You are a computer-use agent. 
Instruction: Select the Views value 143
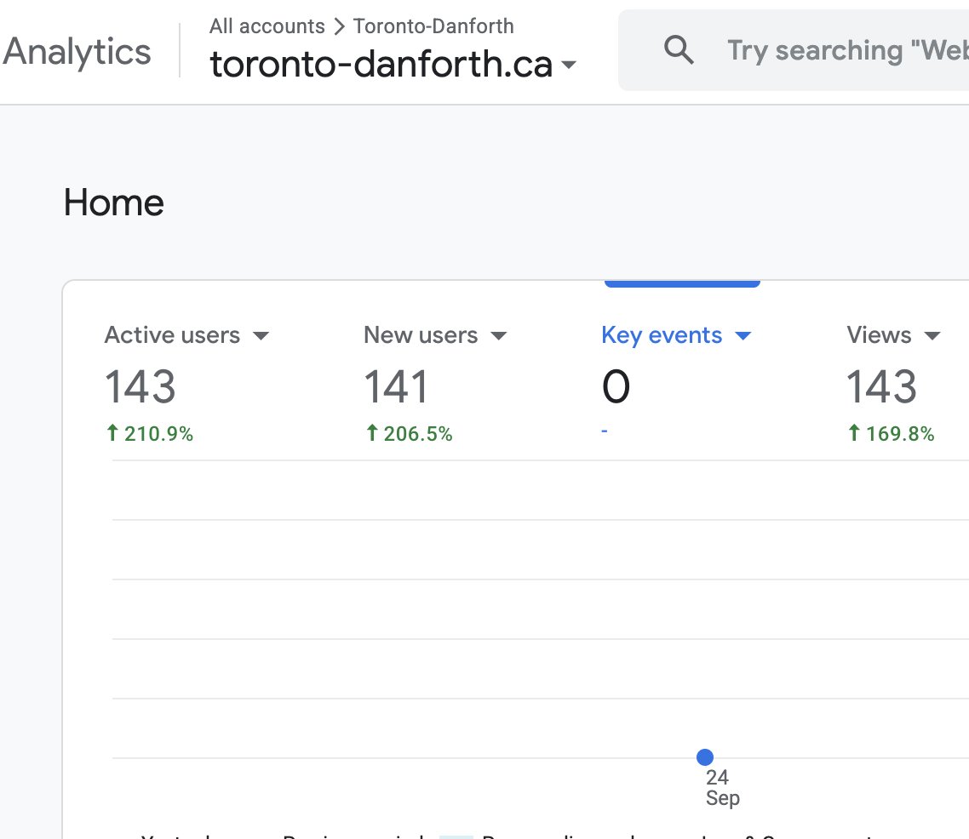pyautogui.click(x=881, y=386)
